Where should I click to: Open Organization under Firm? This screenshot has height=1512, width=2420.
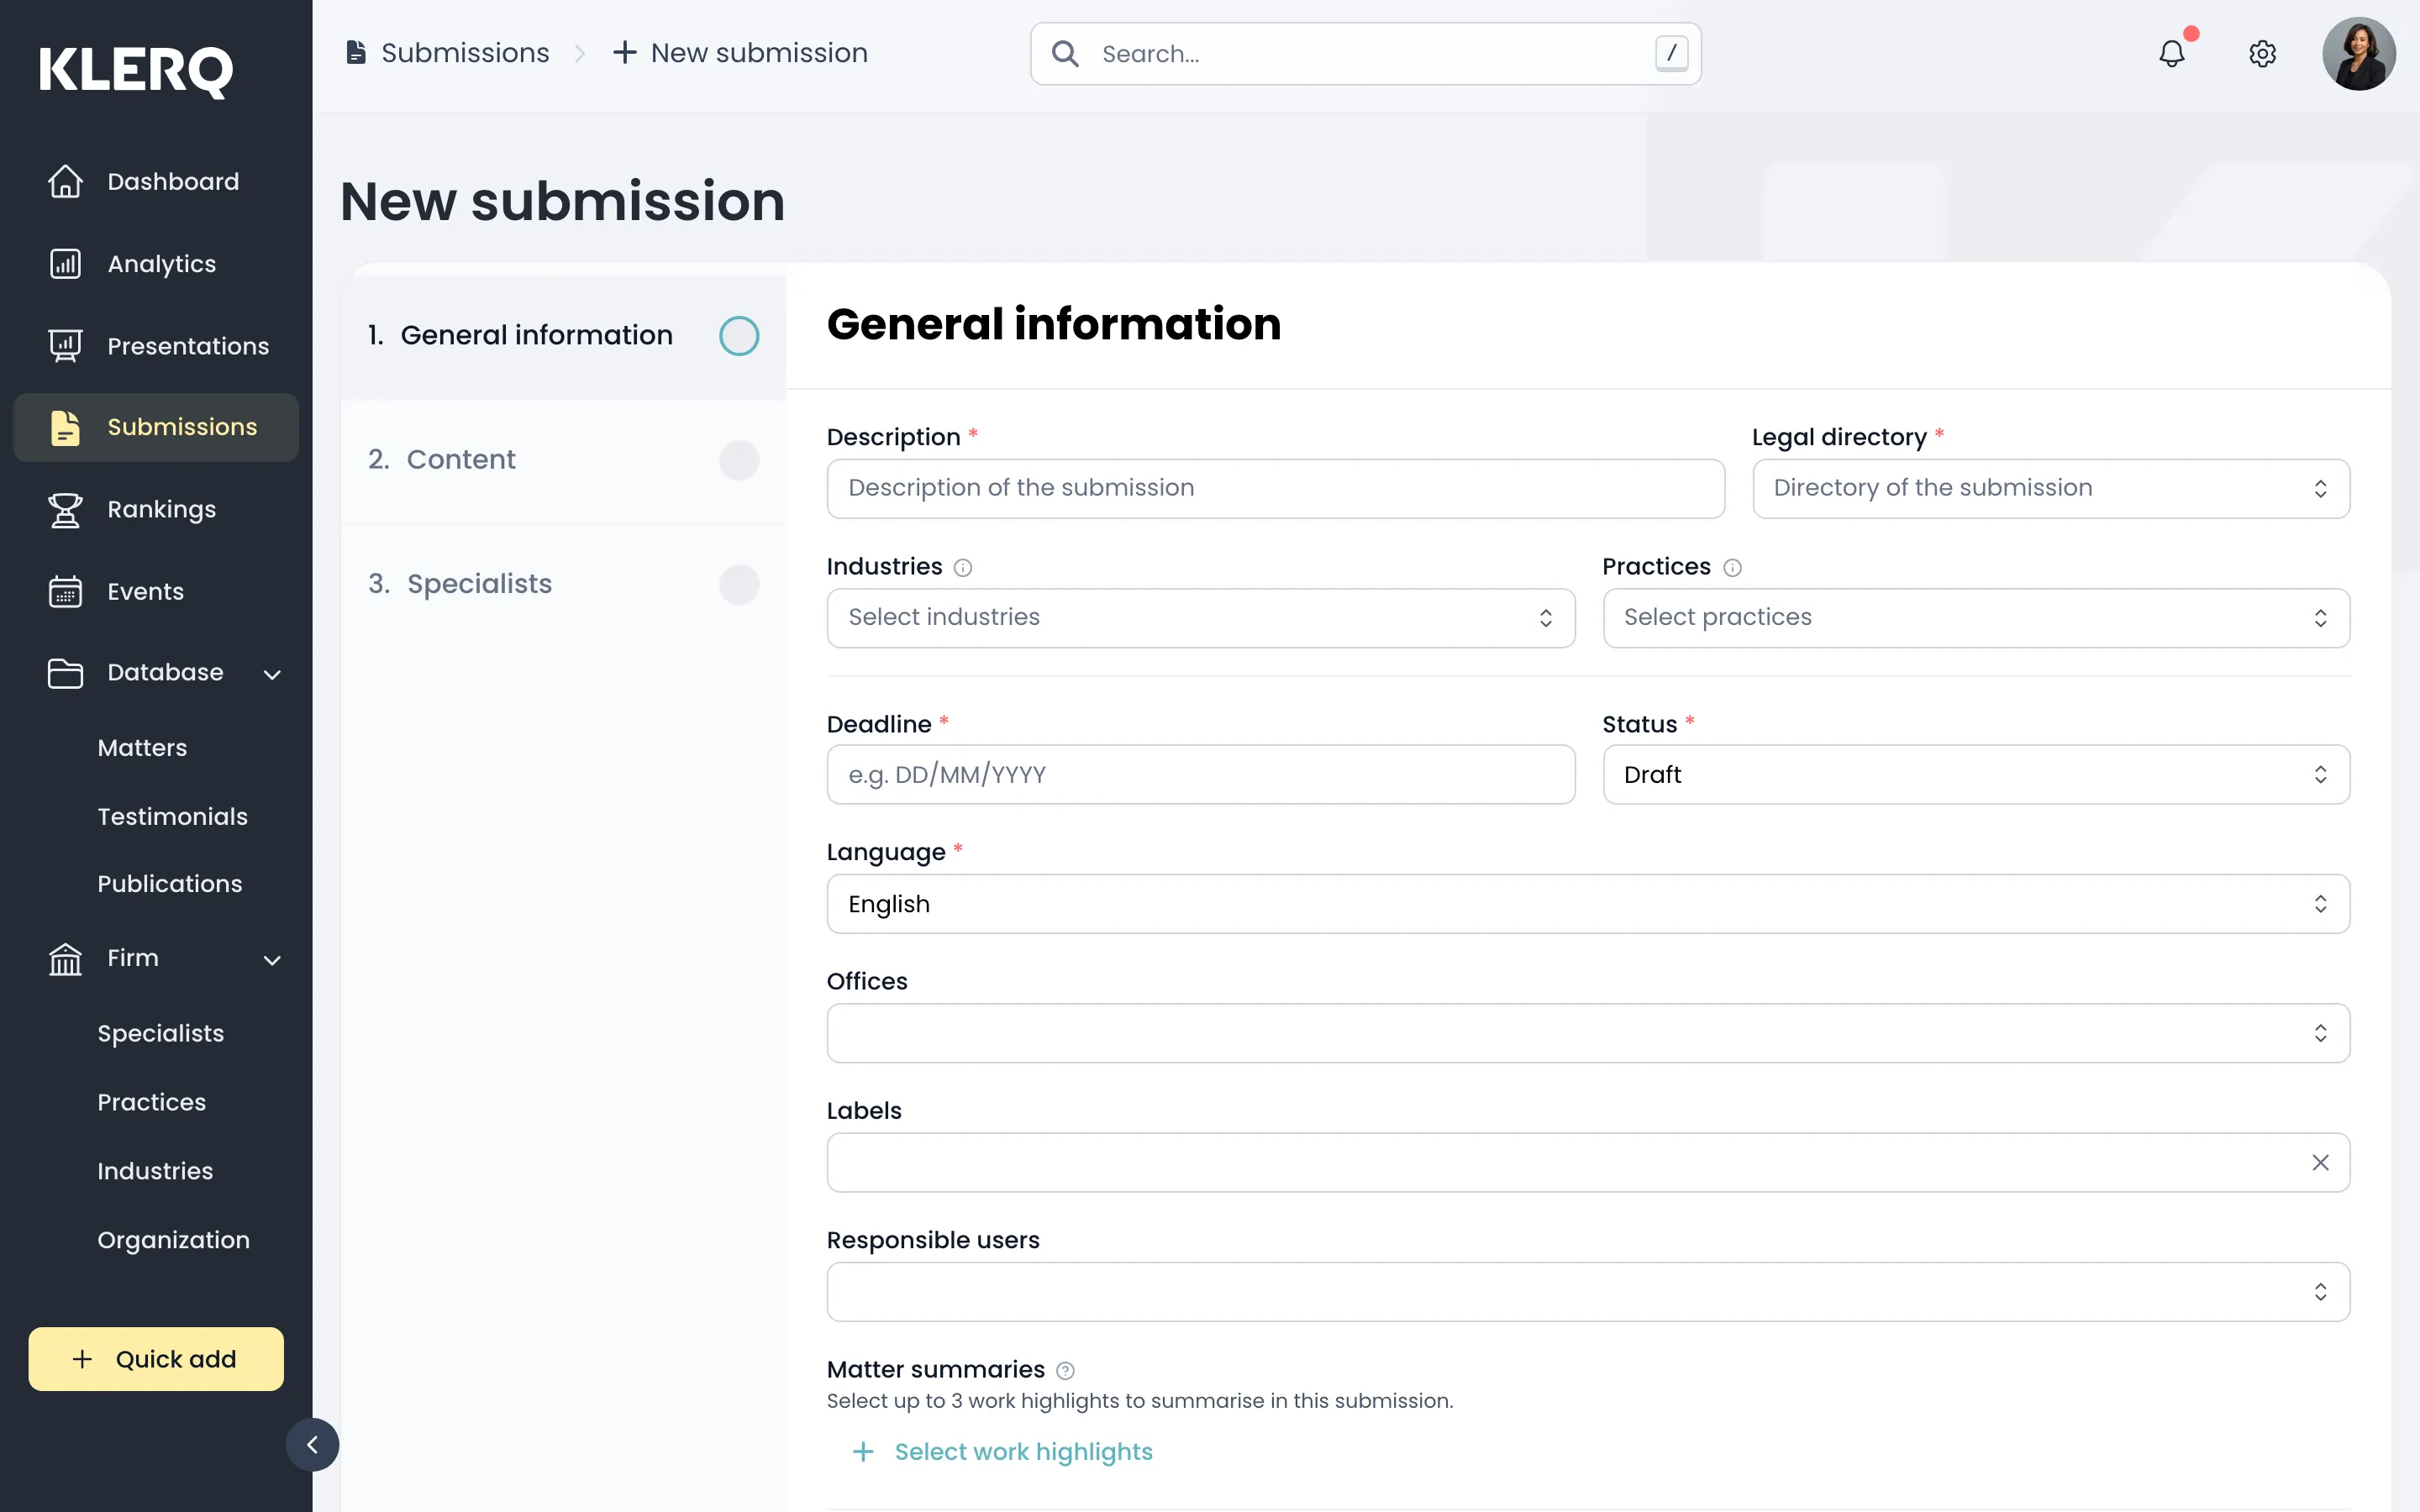coord(174,1240)
